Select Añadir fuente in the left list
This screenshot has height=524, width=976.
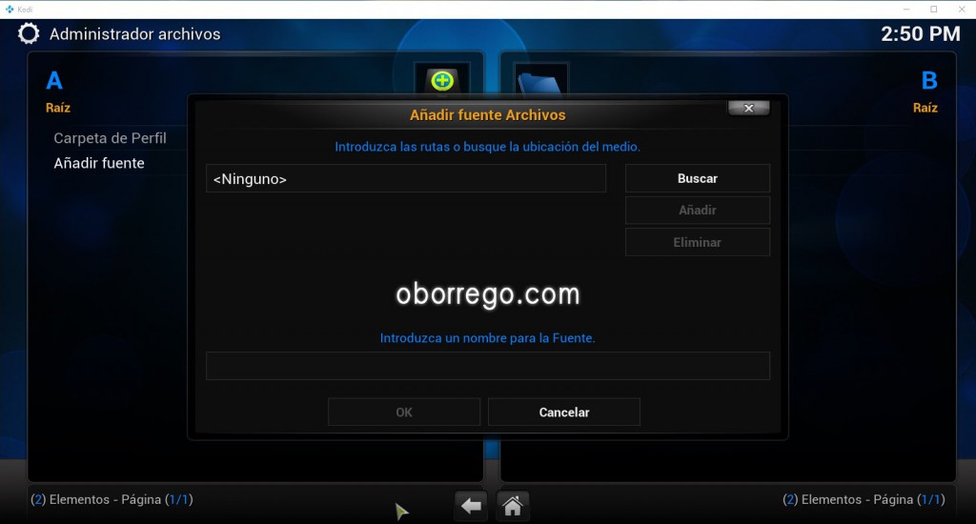pos(99,163)
